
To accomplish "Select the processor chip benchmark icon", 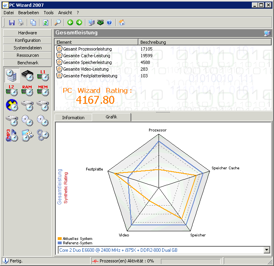I will pos(27,75).
